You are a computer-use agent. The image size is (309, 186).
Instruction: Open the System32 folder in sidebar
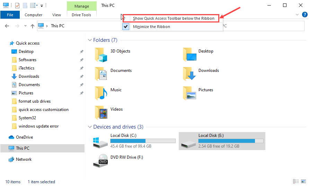[27, 118]
